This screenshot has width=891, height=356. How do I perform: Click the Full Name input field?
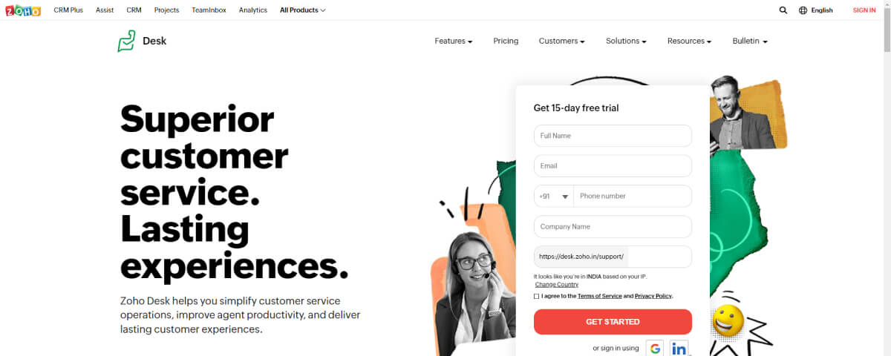(613, 136)
